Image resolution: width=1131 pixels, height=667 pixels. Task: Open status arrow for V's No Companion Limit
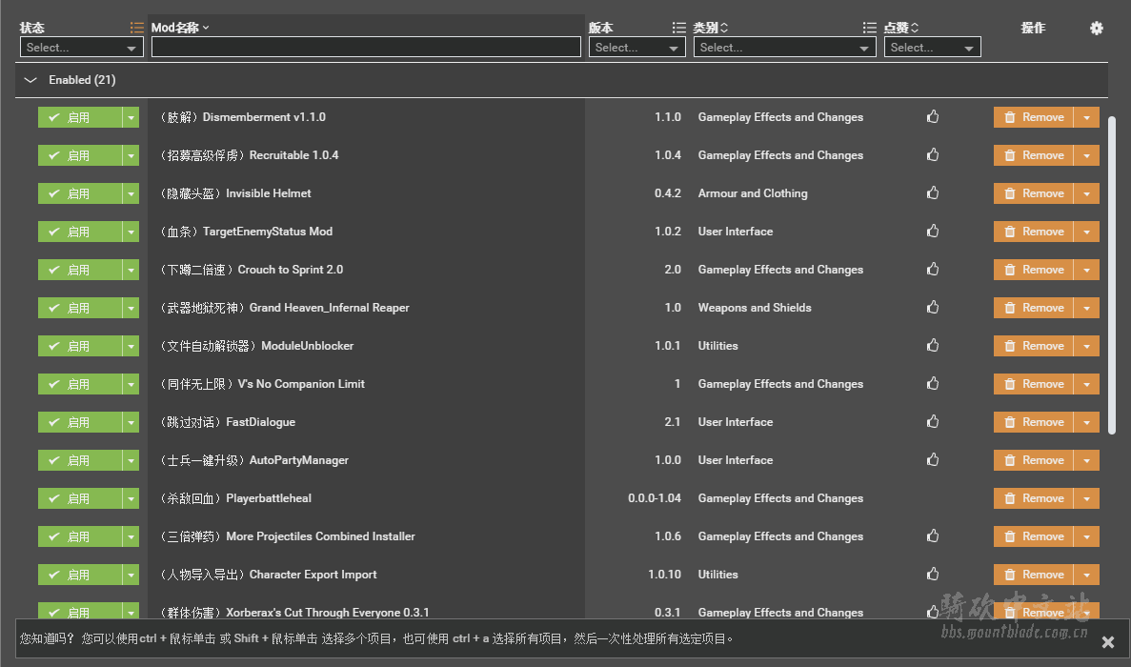[x=131, y=384]
